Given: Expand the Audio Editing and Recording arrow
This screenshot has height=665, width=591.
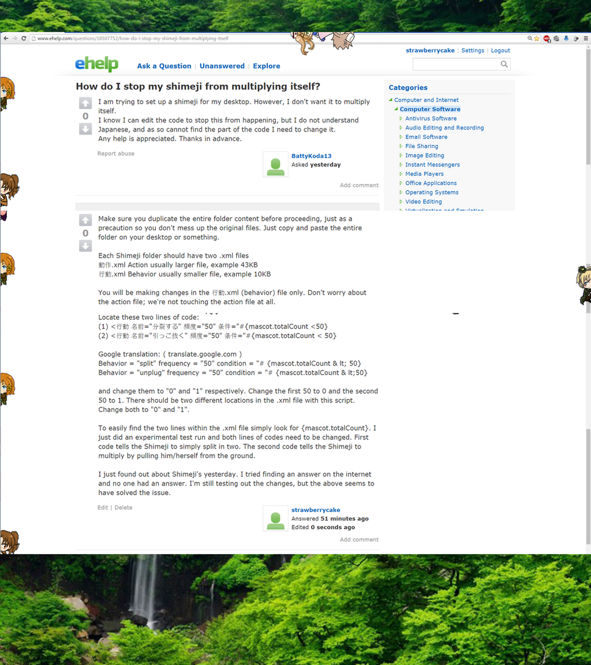Looking at the screenshot, I should click(x=401, y=128).
